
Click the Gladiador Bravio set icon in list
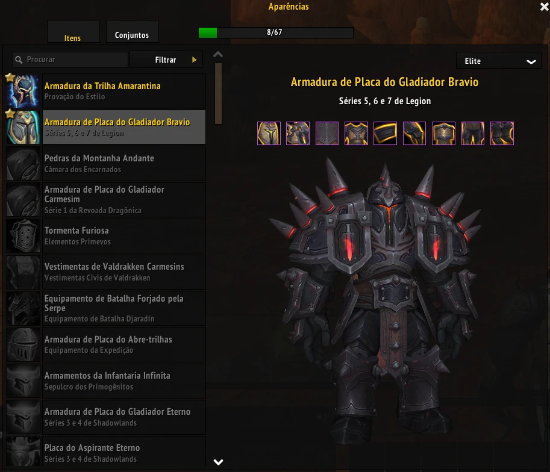point(23,127)
